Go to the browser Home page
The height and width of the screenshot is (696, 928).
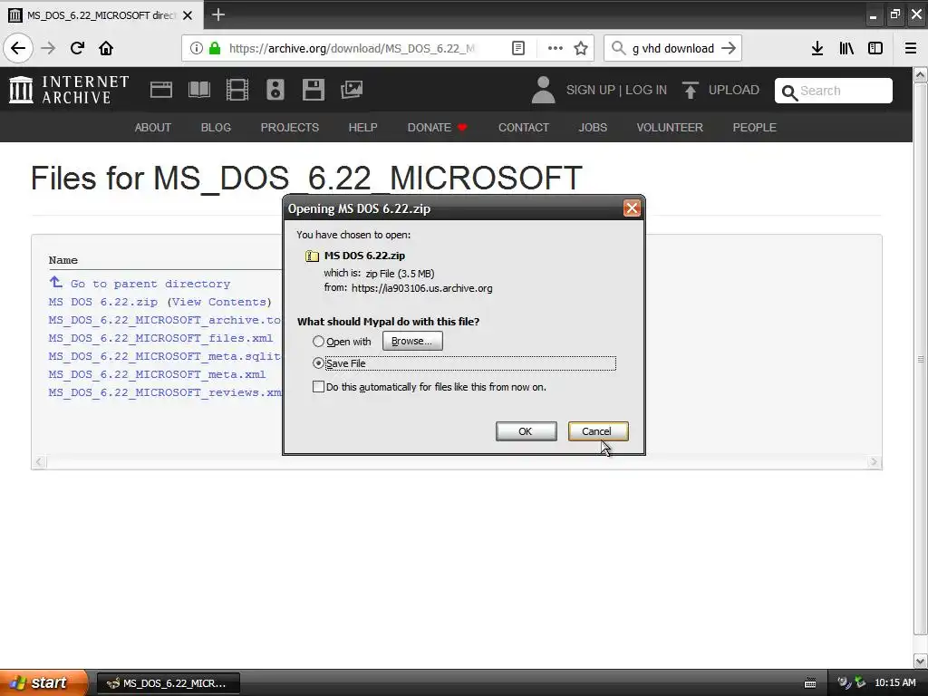pyautogui.click(x=106, y=48)
